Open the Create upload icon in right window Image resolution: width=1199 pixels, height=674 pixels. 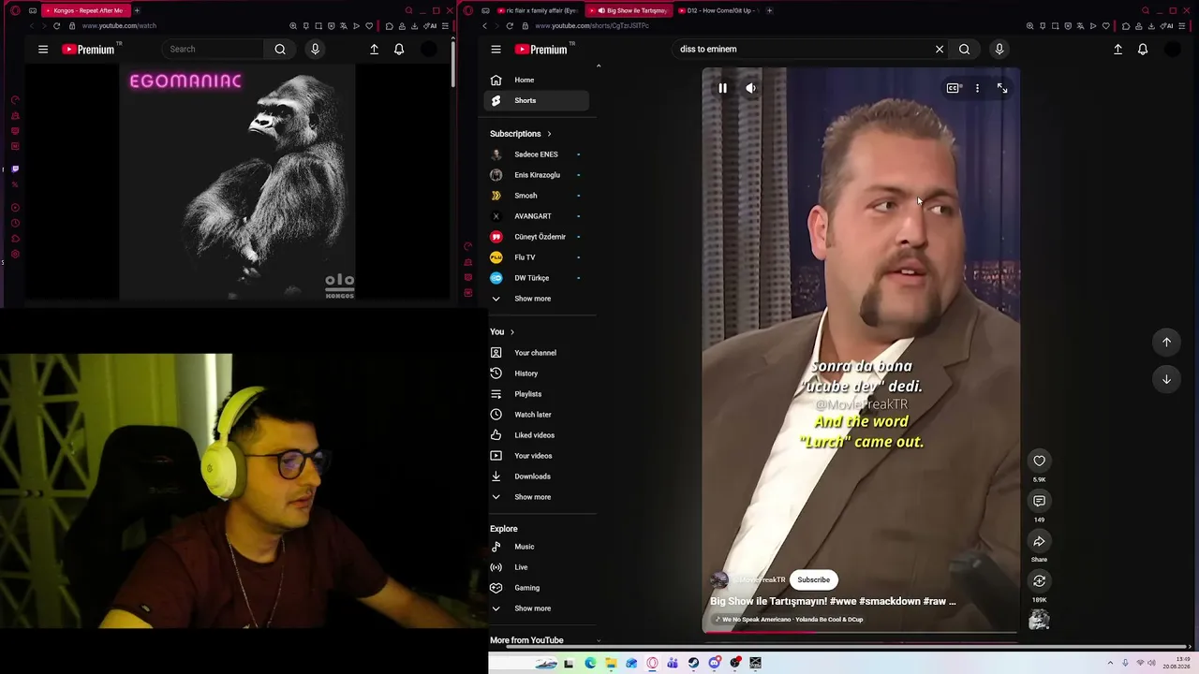1118,49
